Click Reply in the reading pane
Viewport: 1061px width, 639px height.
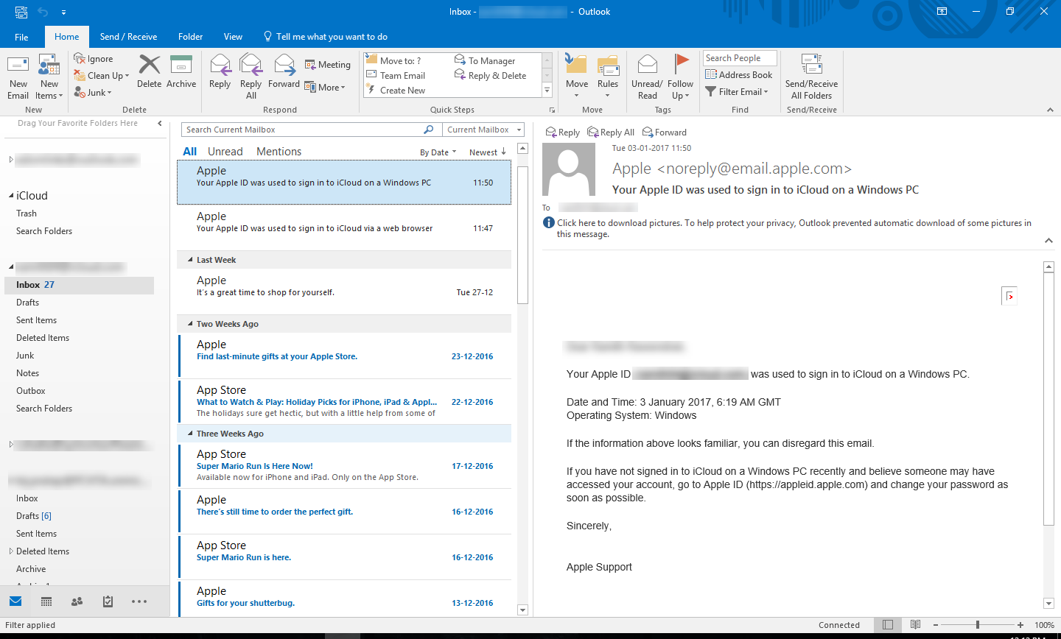(563, 133)
